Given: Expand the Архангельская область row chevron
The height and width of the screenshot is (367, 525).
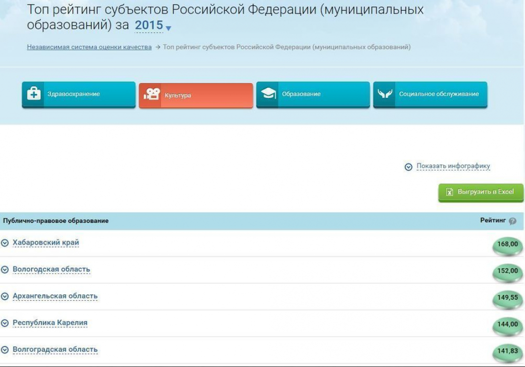Looking at the screenshot, I should [x=5, y=296].
